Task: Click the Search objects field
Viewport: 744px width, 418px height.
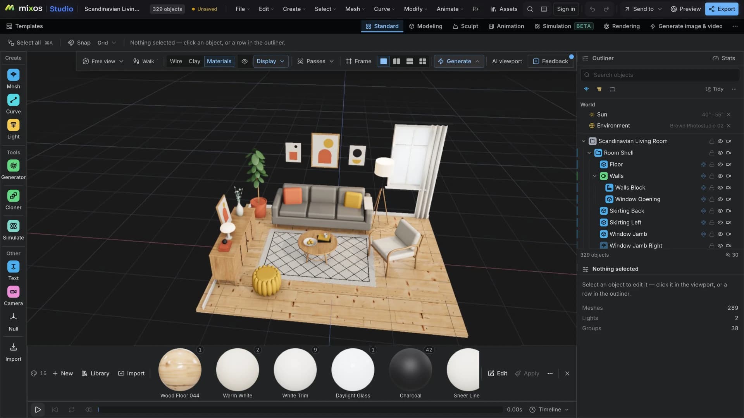Action: (660, 75)
